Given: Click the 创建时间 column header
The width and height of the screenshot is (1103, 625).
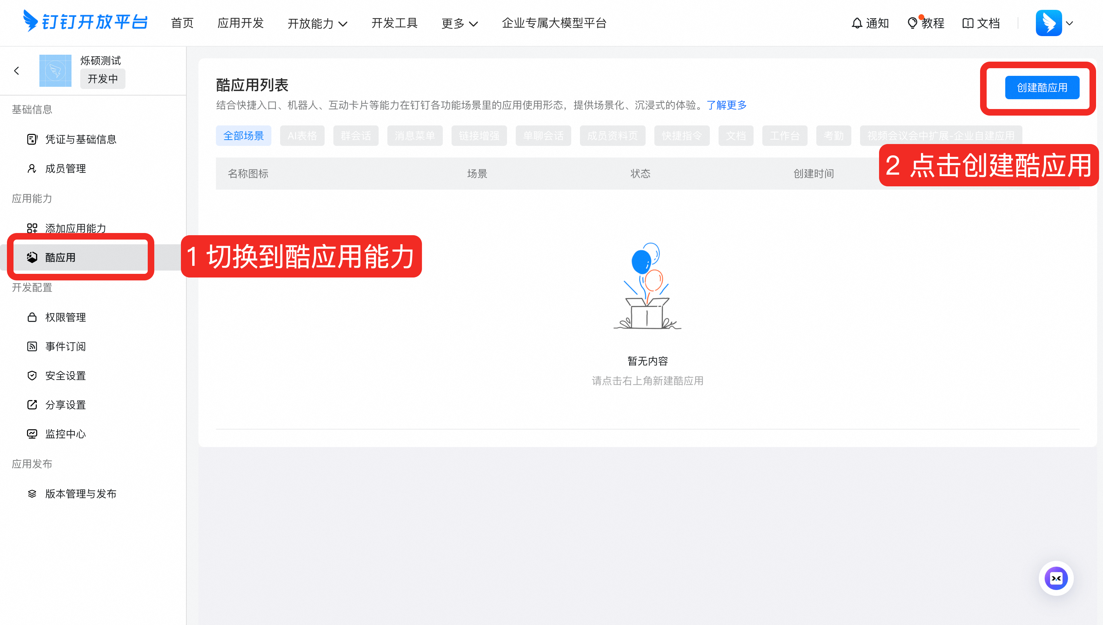Looking at the screenshot, I should click(x=813, y=174).
